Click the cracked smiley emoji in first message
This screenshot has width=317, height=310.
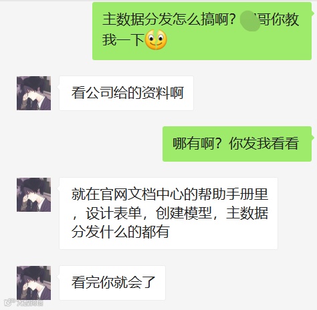point(156,39)
